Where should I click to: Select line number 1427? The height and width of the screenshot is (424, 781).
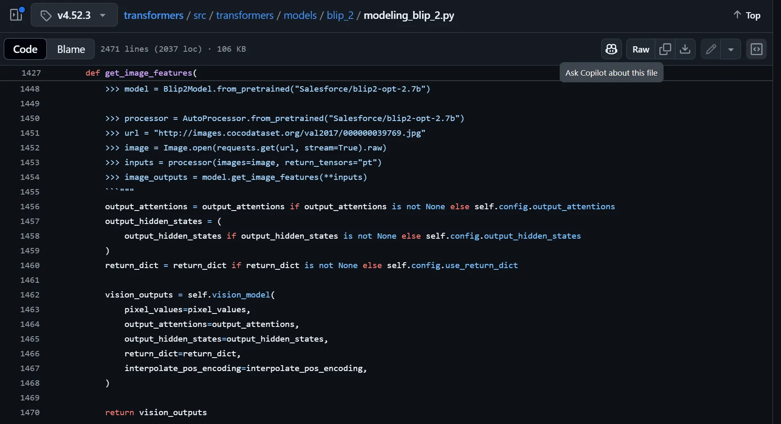pyautogui.click(x=31, y=73)
